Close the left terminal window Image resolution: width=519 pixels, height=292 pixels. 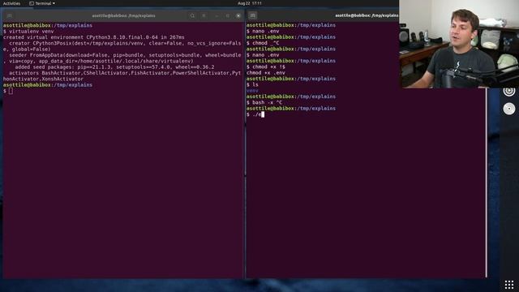(238, 15)
